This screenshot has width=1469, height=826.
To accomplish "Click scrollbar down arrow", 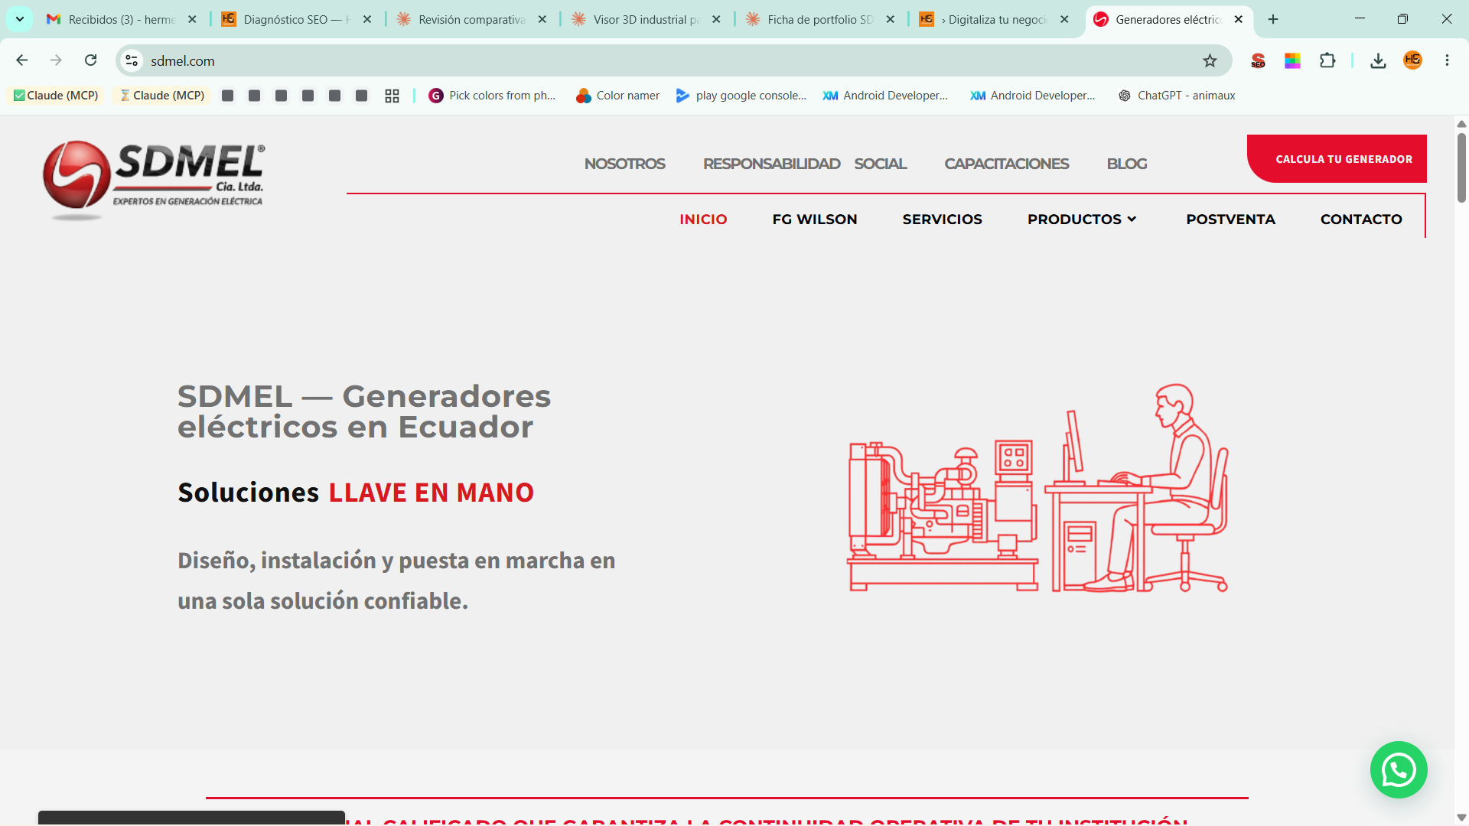I will point(1461,818).
